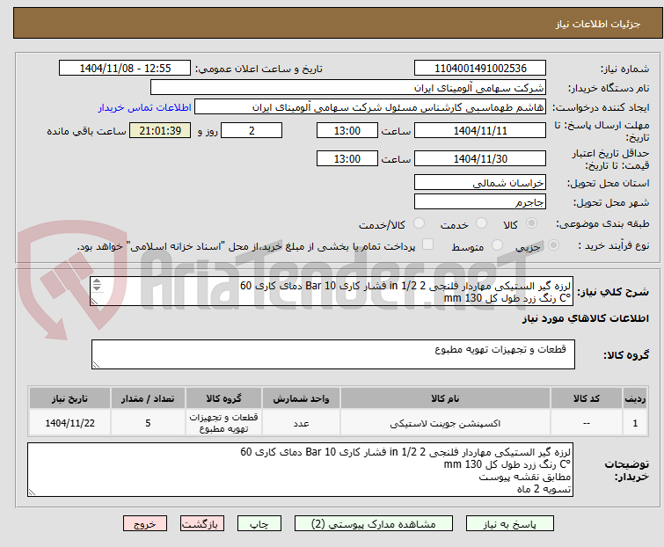The height and width of the screenshot is (547, 664).
Task: Click the quantity cell showing 5
Action: [148, 423]
